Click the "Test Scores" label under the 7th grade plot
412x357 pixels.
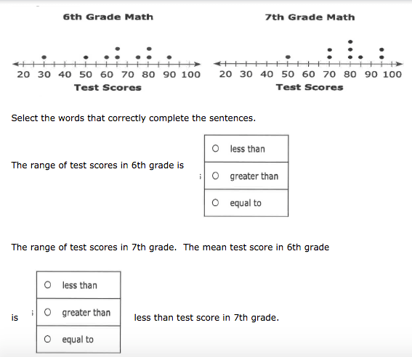click(310, 87)
